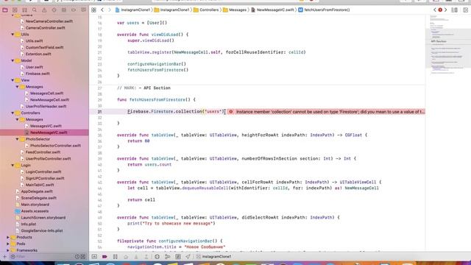The image size is (471, 265).
Task: Click the navigator Filter field
Action: tap(42, 257)
